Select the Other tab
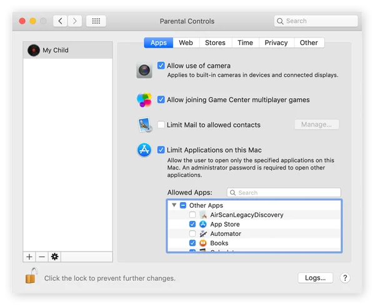 click(309, 43)
